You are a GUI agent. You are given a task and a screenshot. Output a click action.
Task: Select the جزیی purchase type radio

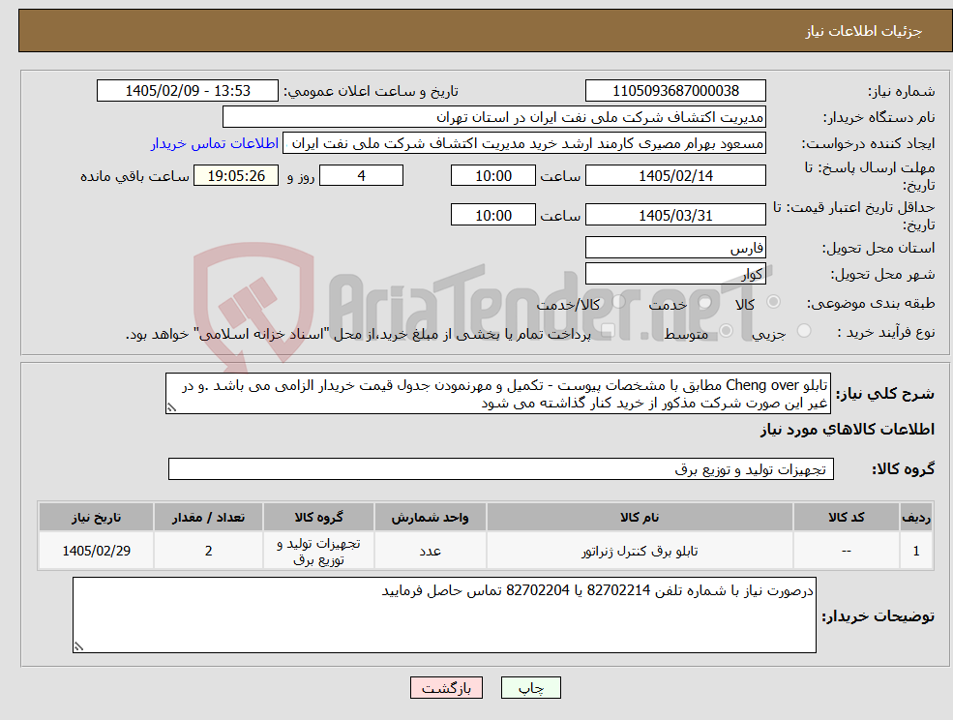pyautogui.click(x=804, y=331)
